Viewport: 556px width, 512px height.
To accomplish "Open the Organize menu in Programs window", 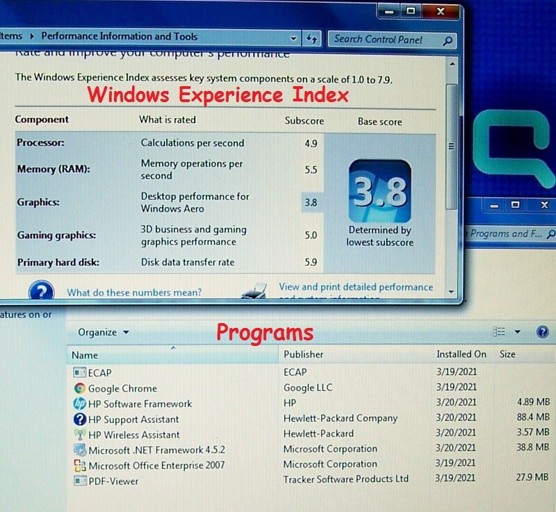I will tap(103, 332).
